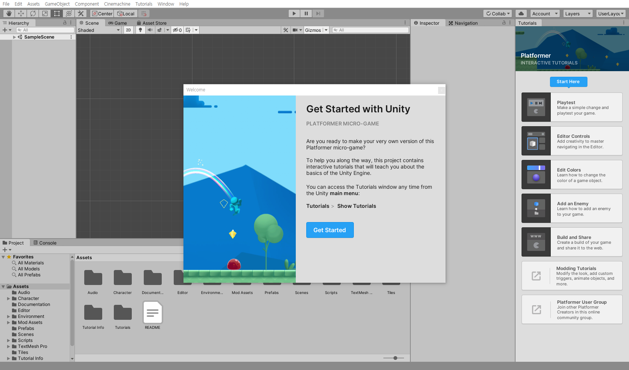Open the Layers dropdown
The image size is (629, 370).
pos(578,13)
